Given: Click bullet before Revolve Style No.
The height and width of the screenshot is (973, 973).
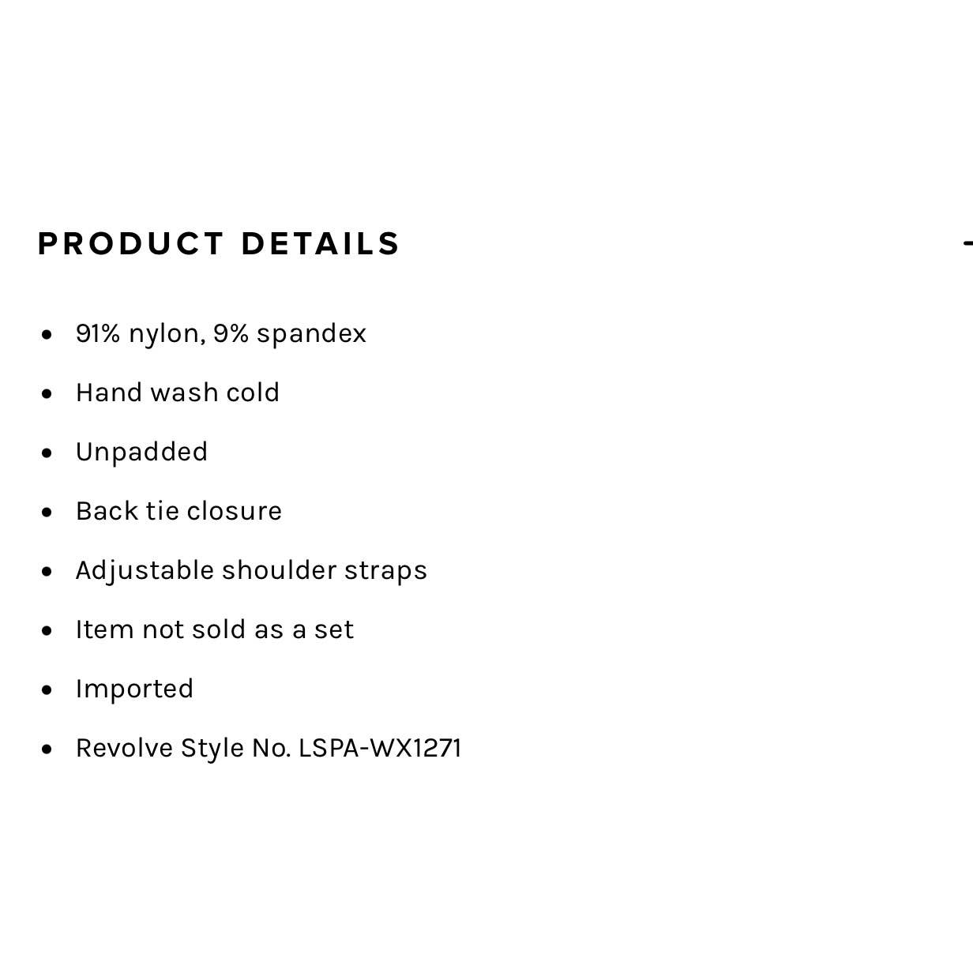Looking at the screenshot, I should pos(47,749).
